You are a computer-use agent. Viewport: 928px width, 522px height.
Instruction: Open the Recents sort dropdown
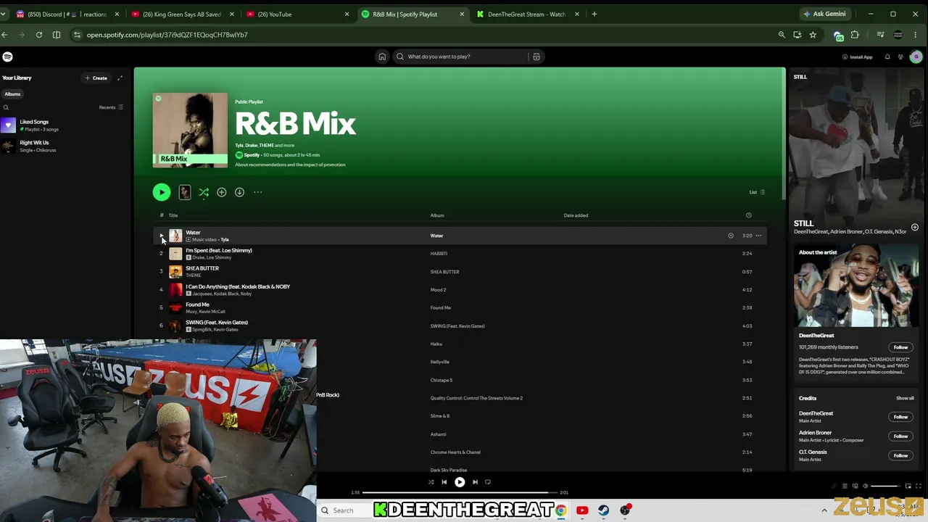pyautogui.click(x=111, y=107)
